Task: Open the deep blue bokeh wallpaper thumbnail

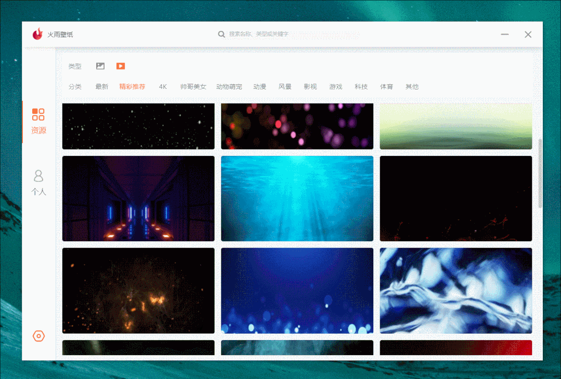Action: pyautogui.click(x=297, y=291)
